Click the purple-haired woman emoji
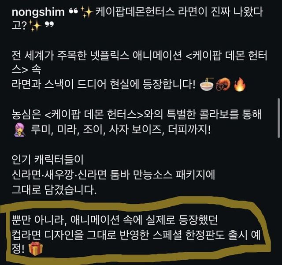The image size is (282, 265). [x=20, y=130]
